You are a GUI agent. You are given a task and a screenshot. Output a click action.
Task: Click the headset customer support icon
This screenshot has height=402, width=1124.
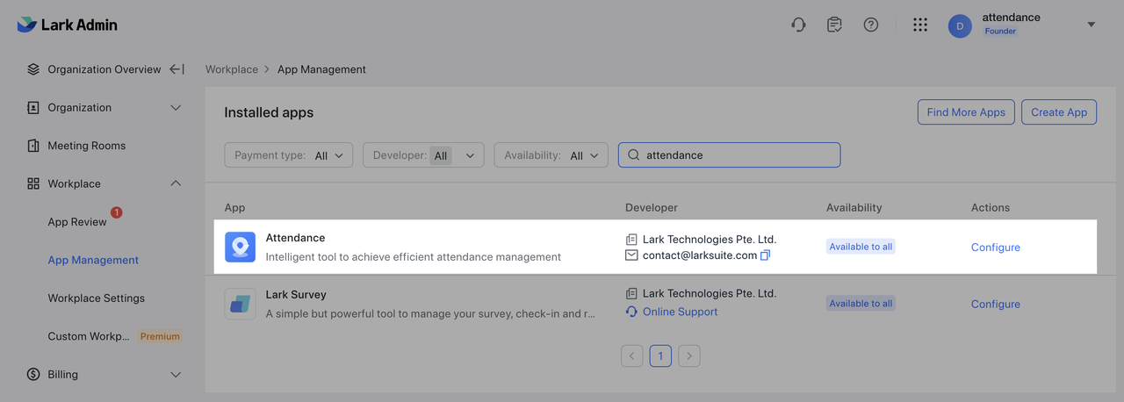(798, 25)
